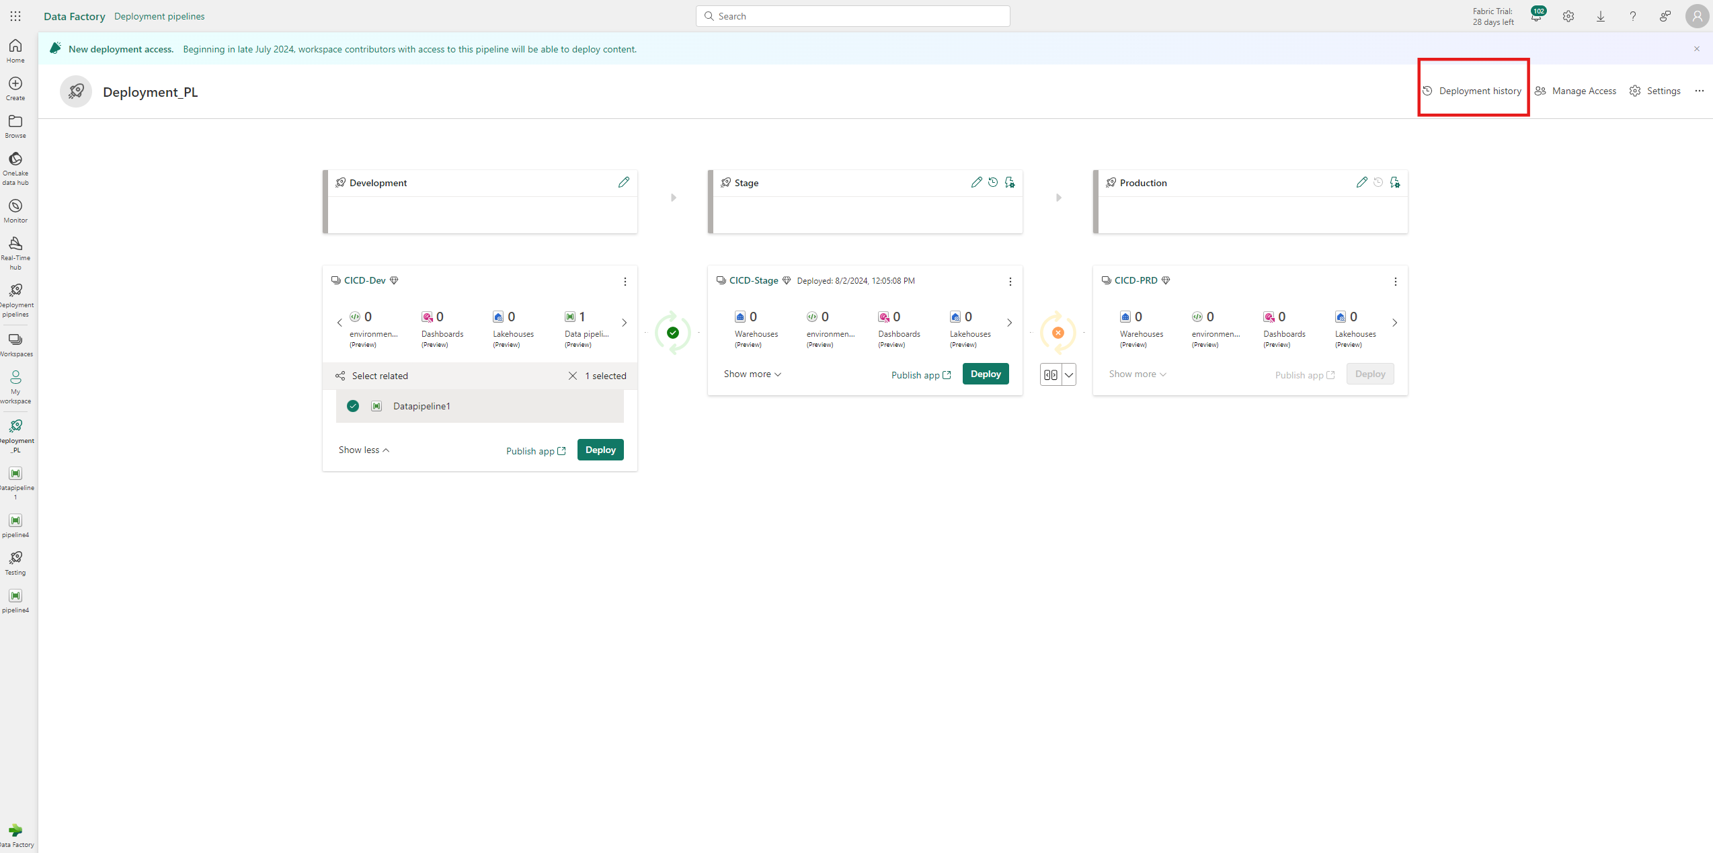Click Select related in CICD-Dev

pos(372,376)
